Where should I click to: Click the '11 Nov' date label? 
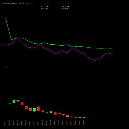click(13, 123)
